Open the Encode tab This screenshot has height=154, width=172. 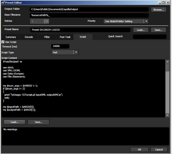[x=29, y=37]
